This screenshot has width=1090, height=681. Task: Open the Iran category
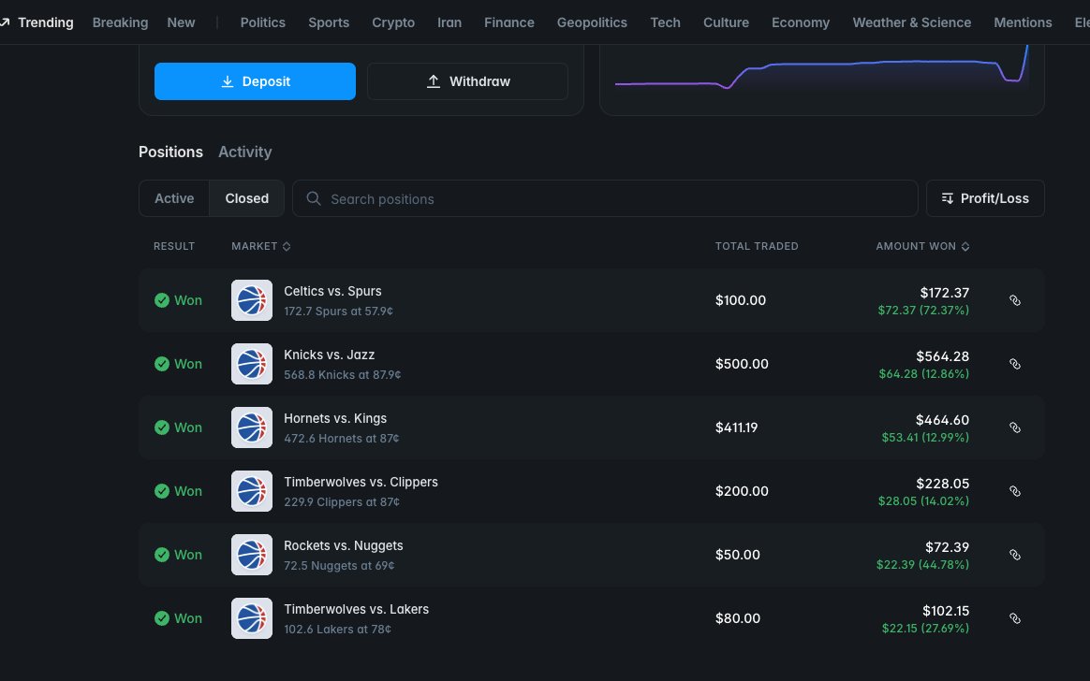point(449,22)
